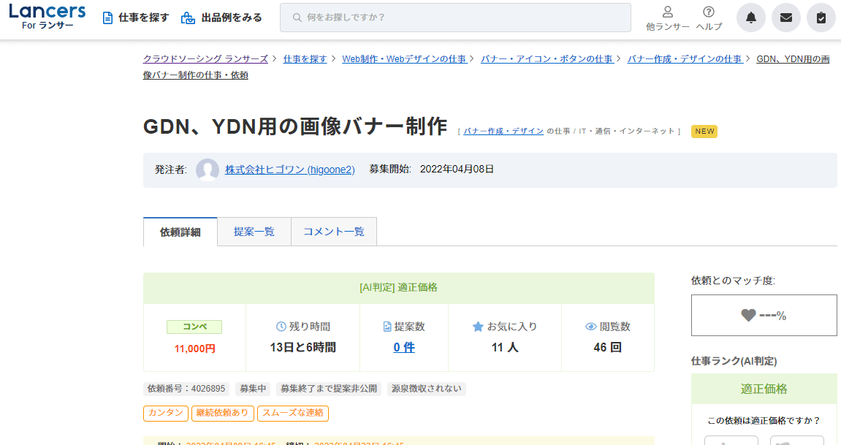841x445 pixels.
Task: Open the messages envelope icon
Action: point(785,18)
